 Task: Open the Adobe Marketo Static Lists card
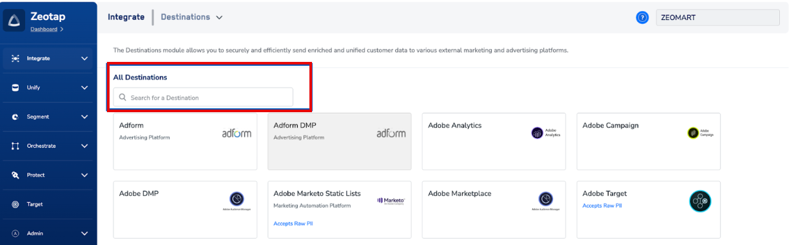(340, 210)
